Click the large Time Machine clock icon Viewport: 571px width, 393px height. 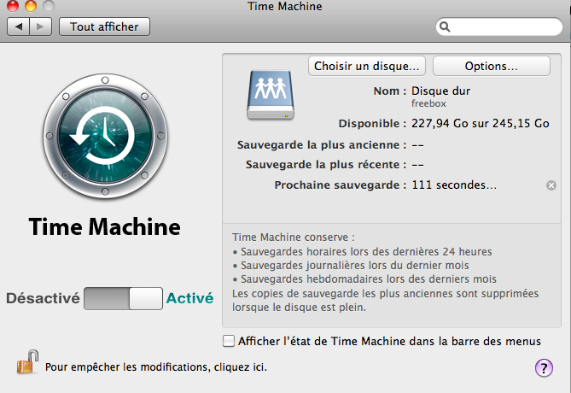[x=105, y=138]
